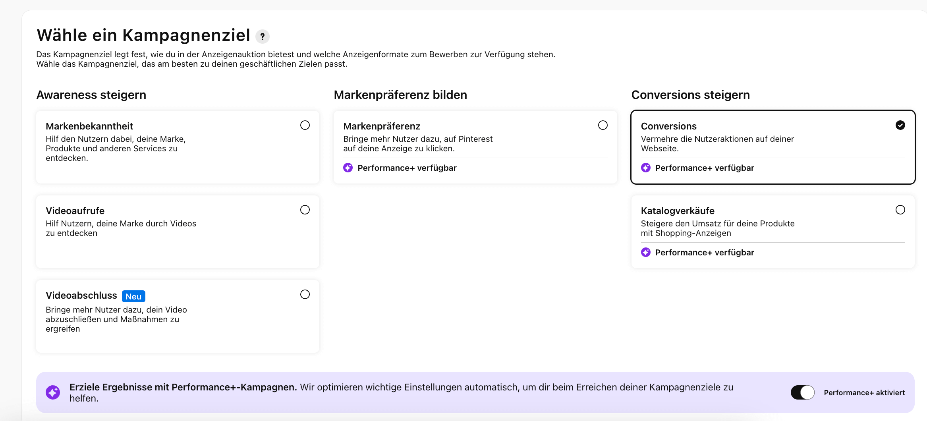Click intro text 'Das Kampagnenziel legt fest'

(295, 59)
